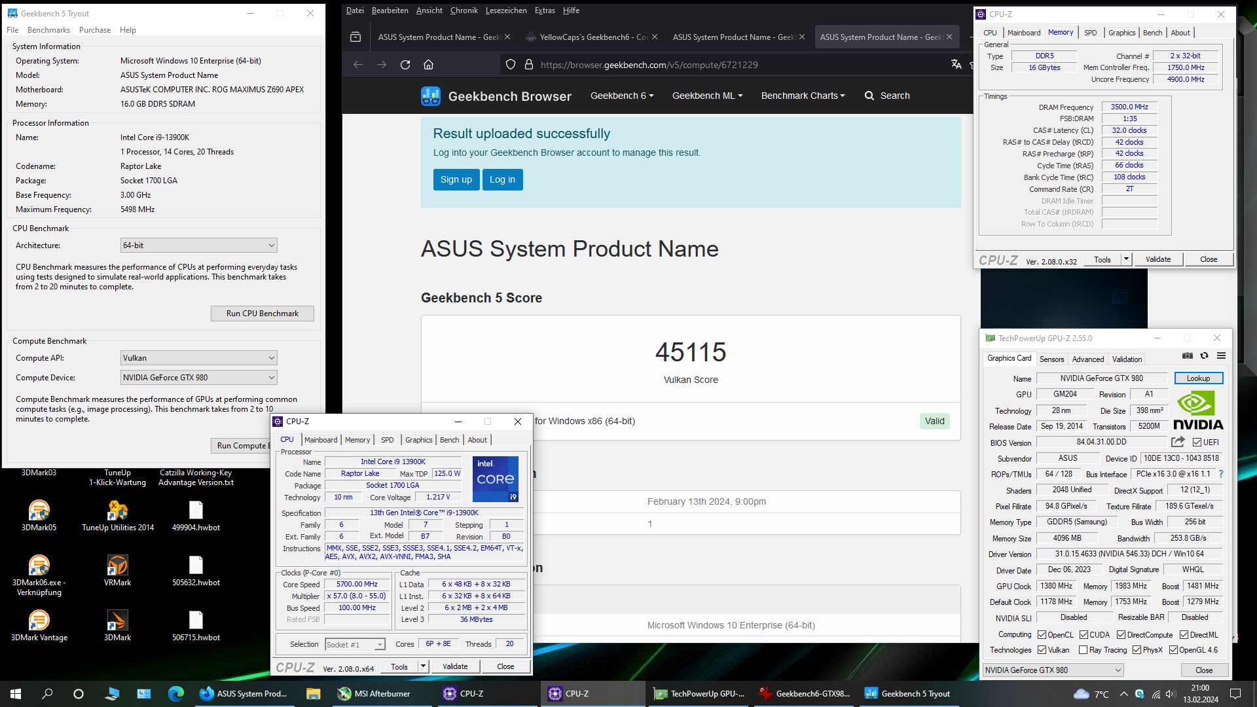This screenshot has height=707, width=1257.
Task: Click the tab overview icon in browser
Action: pos(355,37)
